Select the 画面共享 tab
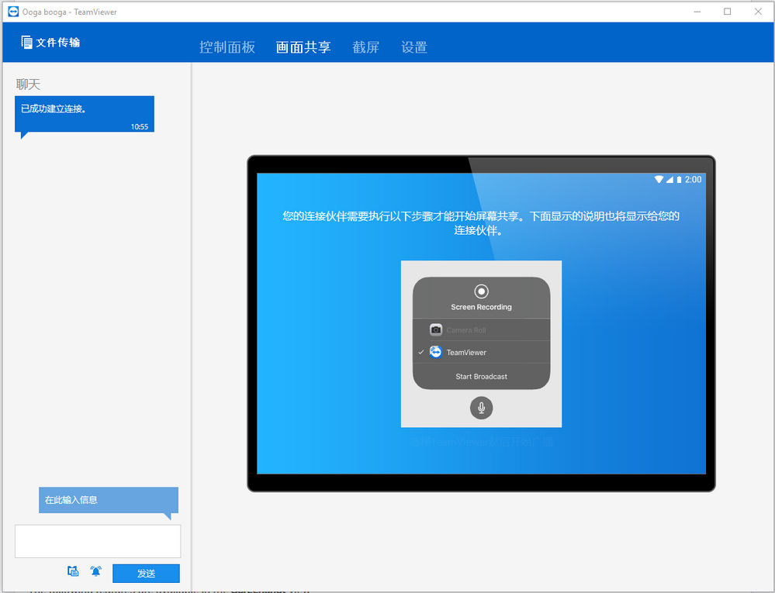Viewport: 775px width, 593px height. coord(303,47)
